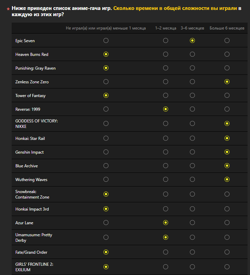Select '1–2 месяца' for Punishing: Gray Raven
The image size is (250, 275).
pyautogui.click(x=165, y=68)
